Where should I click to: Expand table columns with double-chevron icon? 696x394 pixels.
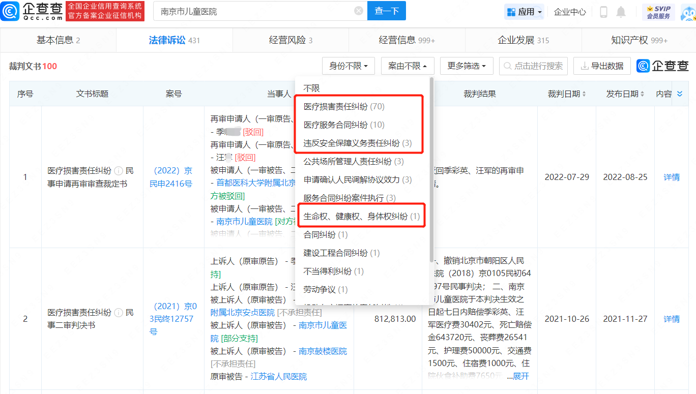click(x=680, y=94)
